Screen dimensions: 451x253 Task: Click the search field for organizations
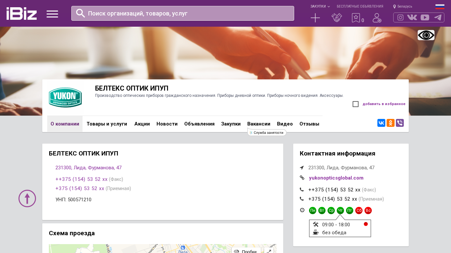point(183,14)
